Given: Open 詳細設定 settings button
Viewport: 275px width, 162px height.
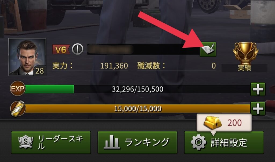Looking at the screenshot, I should (224, 143).
